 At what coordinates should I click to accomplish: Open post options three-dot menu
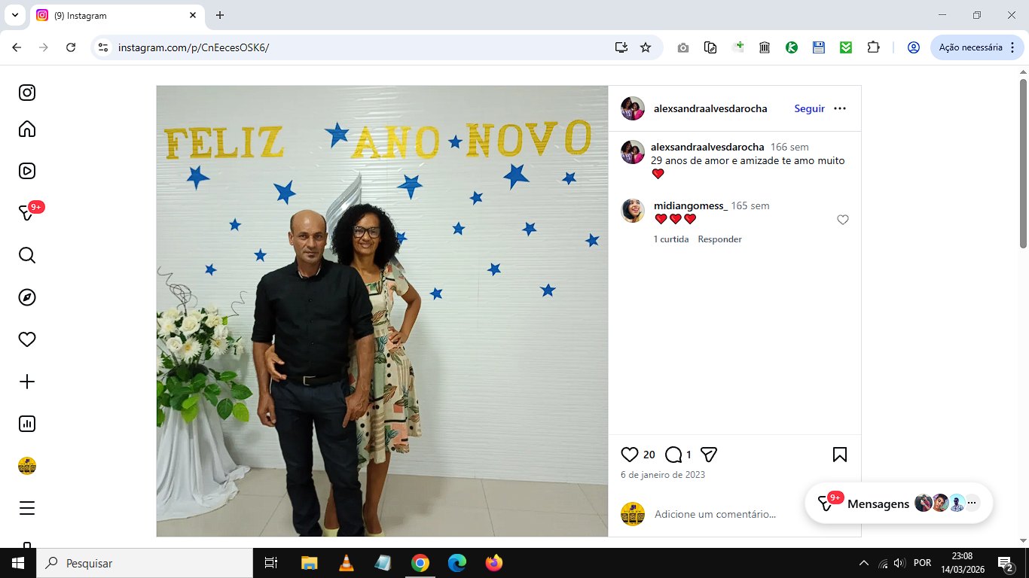coord(840,108)
